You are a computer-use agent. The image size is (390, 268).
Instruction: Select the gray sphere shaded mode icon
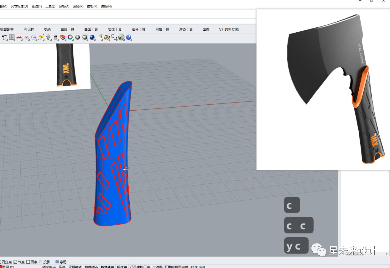tap(77, 37)
